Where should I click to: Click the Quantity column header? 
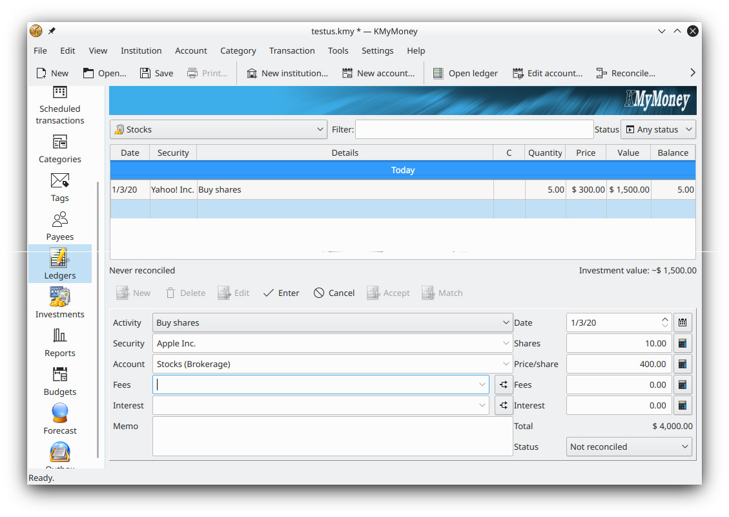point(545,153)
